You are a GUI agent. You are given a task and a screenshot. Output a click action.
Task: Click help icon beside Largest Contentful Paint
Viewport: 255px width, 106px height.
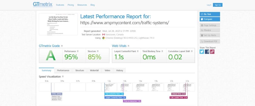tap(138, 51)
